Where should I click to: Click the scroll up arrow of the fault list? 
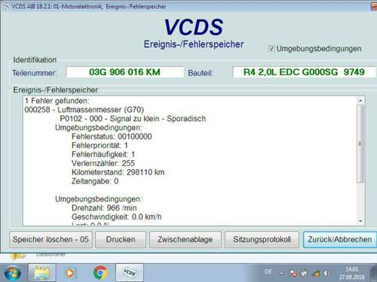[360, 101]
